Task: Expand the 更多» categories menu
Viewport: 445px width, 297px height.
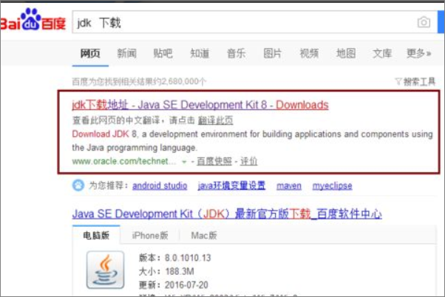Action: [418, 54]
